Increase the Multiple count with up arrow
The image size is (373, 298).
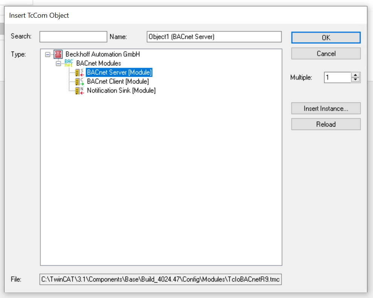click(355, 75)
